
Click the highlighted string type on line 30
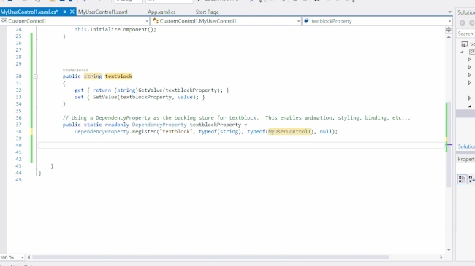click(x=93, y=77)
